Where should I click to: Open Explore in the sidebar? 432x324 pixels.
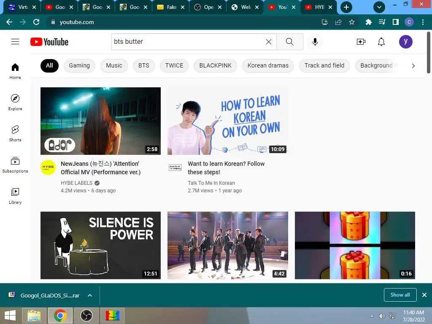coord(15,102)
